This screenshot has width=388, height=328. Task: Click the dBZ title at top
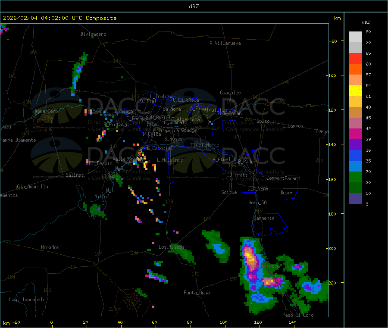(194, 6)
